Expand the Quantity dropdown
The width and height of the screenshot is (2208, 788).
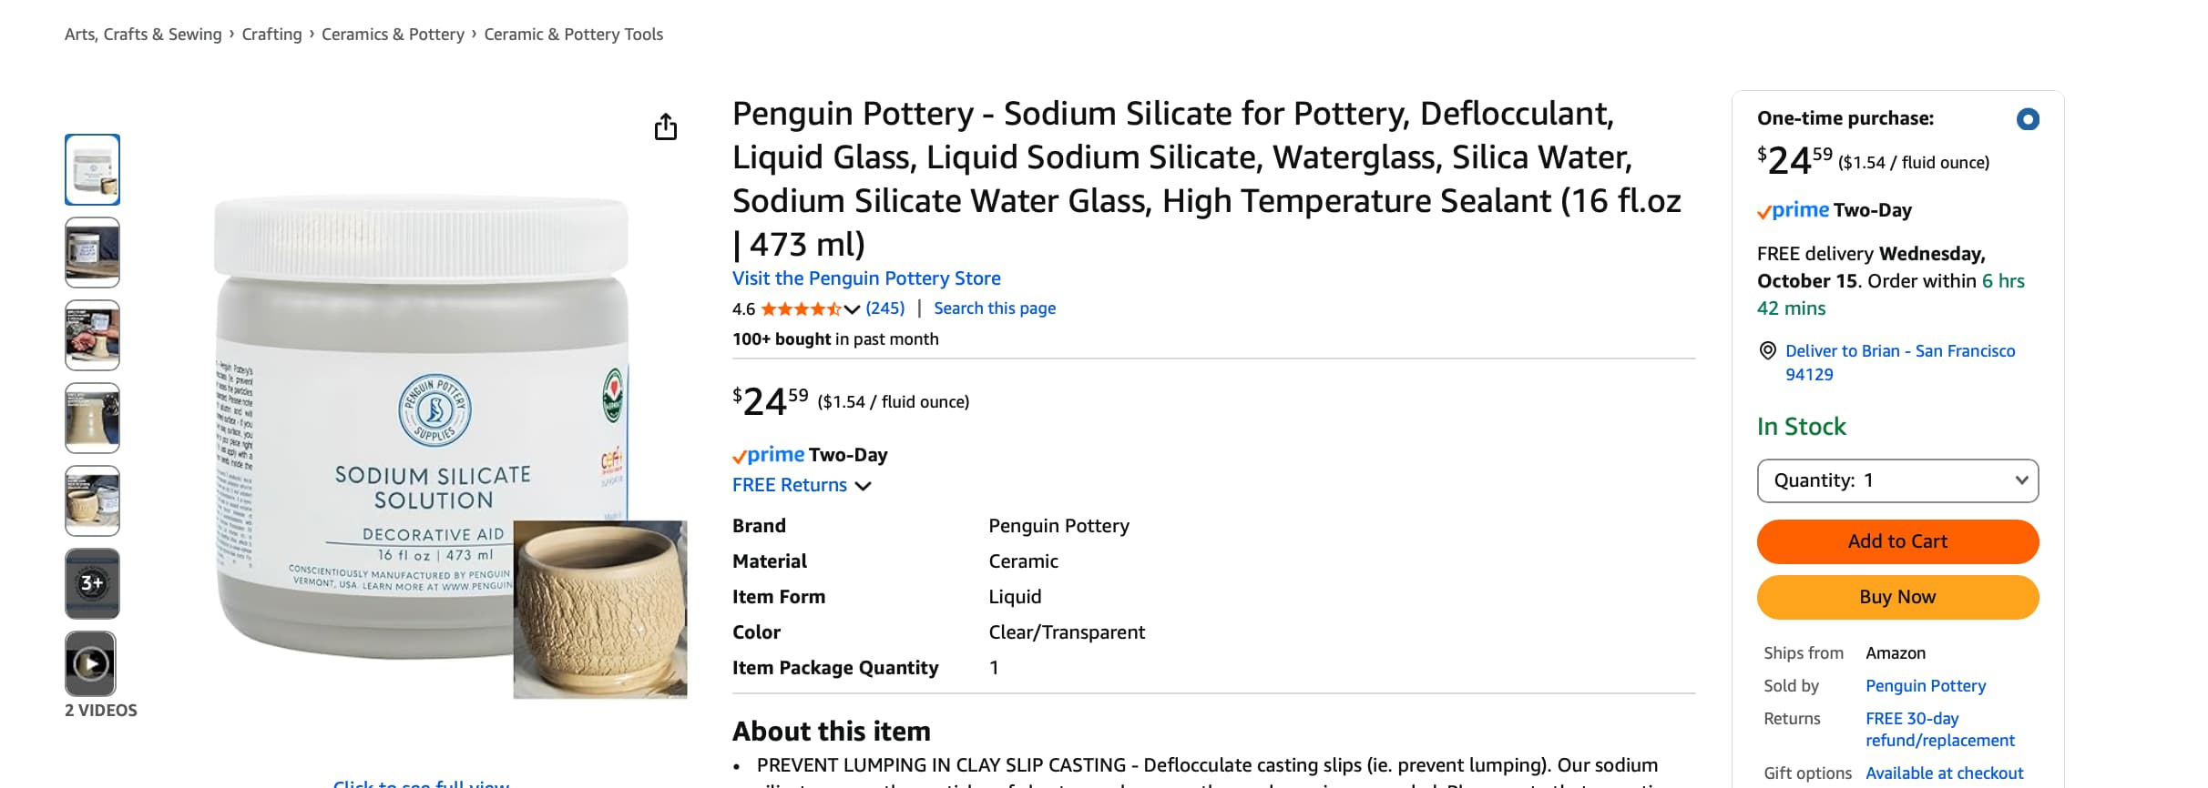[x=1897, y=480]
